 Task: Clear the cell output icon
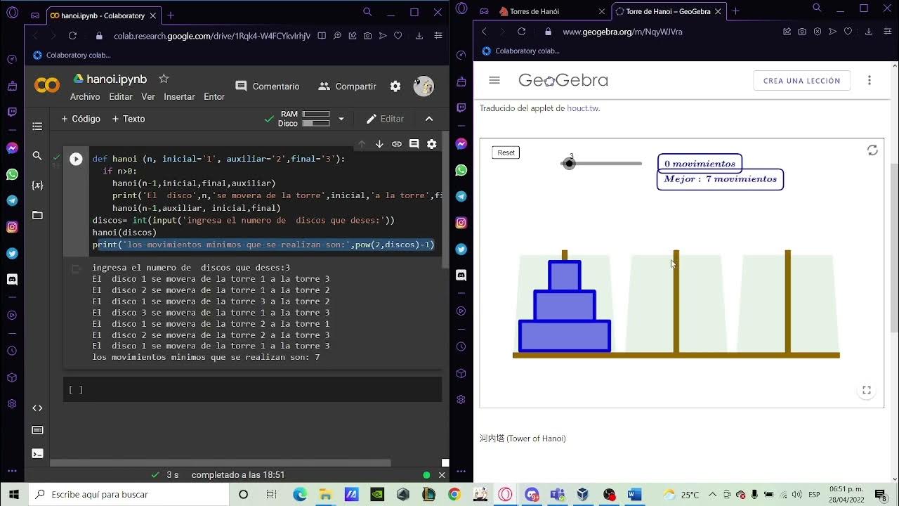[x=77, y=268]
